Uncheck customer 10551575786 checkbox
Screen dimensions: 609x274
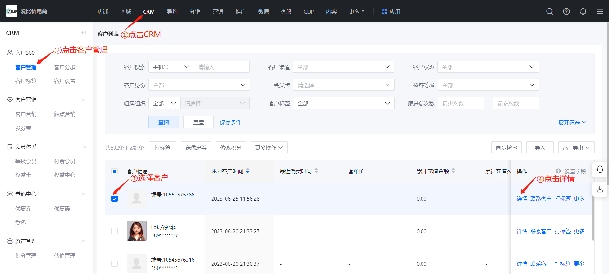115,199
